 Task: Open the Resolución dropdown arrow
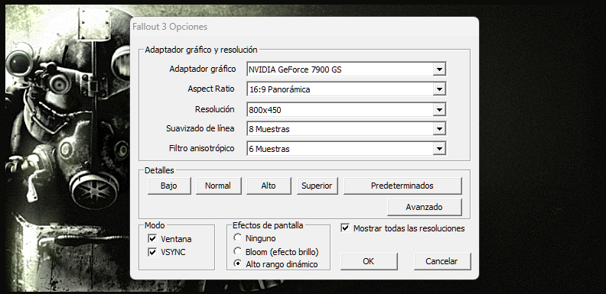[439, 109]
